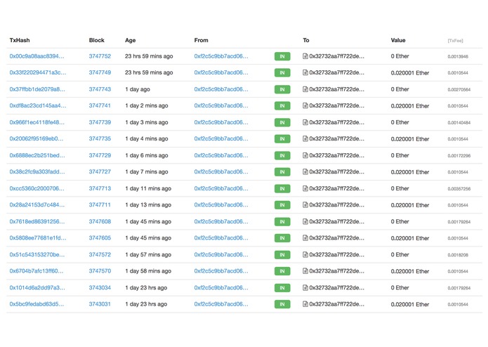
Task: Select fee value 0.0013946
Action: pos(458,57)
